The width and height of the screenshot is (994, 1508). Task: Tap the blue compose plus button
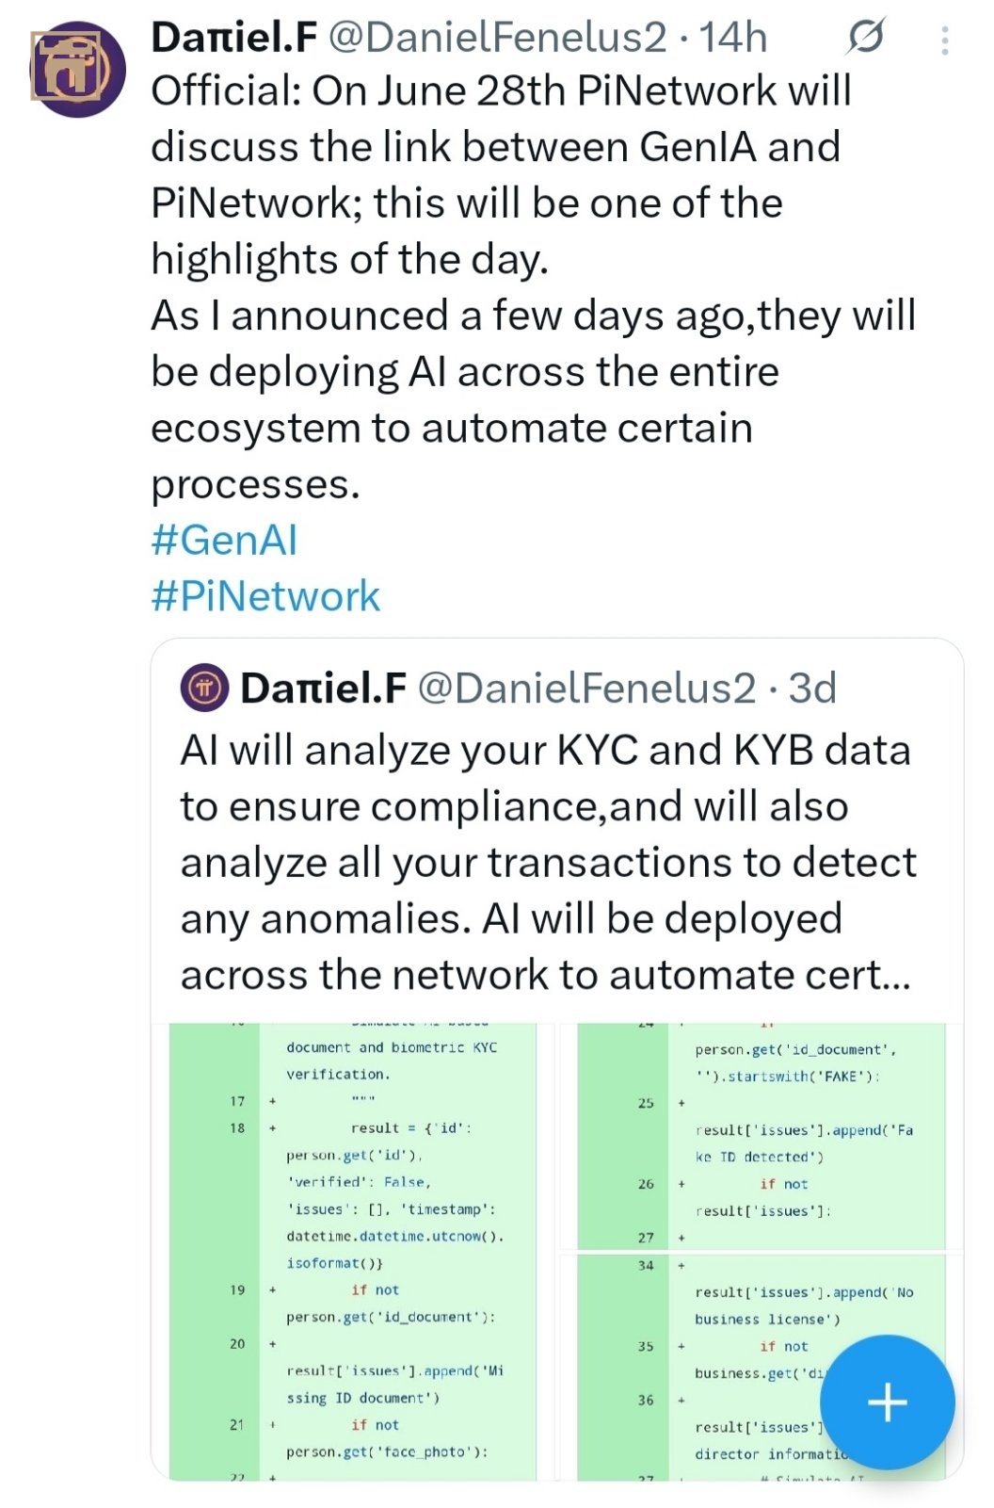pos(887,1403)
